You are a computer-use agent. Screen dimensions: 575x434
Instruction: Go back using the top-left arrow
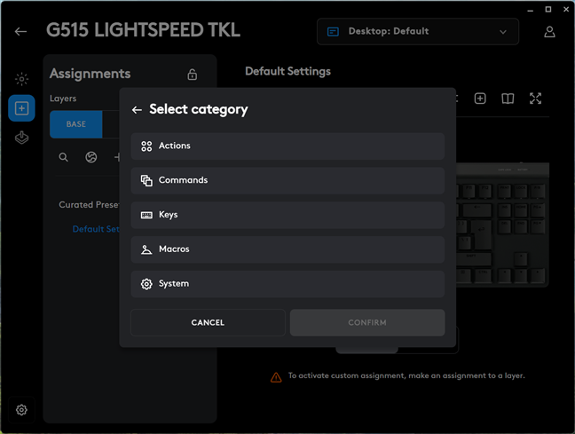[20, 32]
